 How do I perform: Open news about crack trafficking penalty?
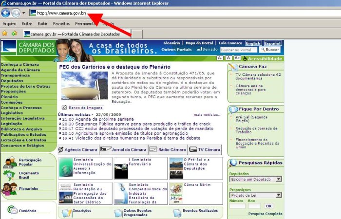point(143,124)
